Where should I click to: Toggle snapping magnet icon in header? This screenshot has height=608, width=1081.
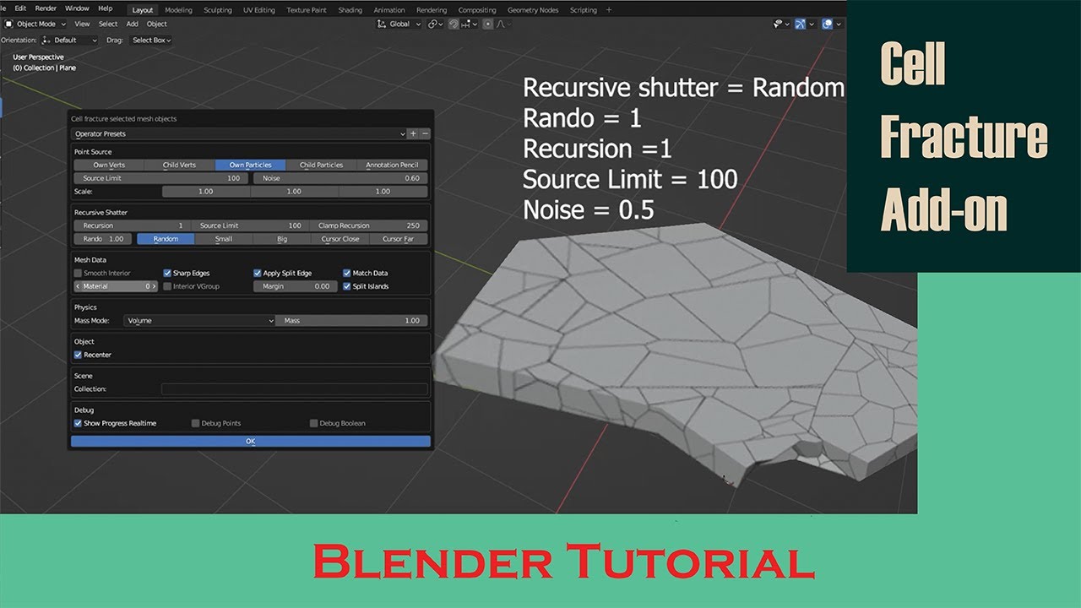pos(454,24)
